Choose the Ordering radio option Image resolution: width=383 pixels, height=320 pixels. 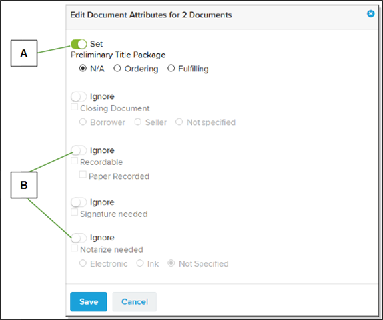point(117,68)
